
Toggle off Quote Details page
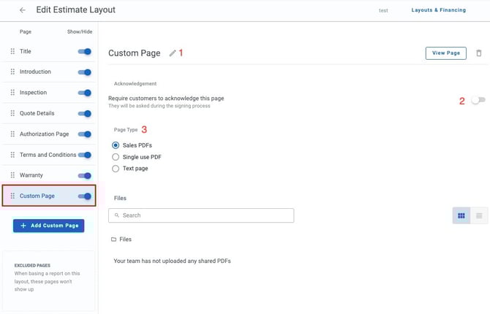(85, 113)
